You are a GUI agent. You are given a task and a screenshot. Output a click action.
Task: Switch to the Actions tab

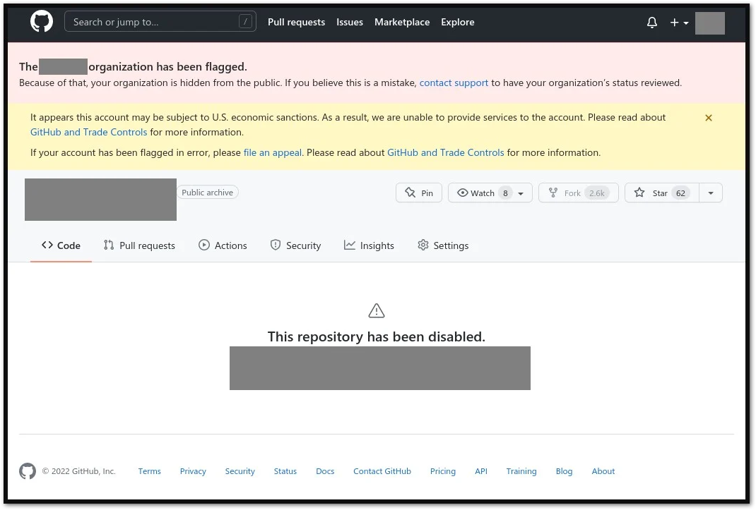click(223, 245)
